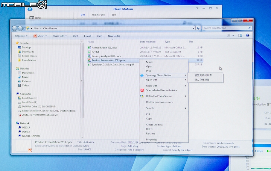Select 建立分享連結 in the submenu
This screenshot has width=271, height=171.
pyautogui.click(x=202, y=80)
